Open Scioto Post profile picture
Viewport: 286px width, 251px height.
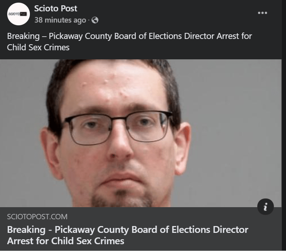tap(19, 14)
